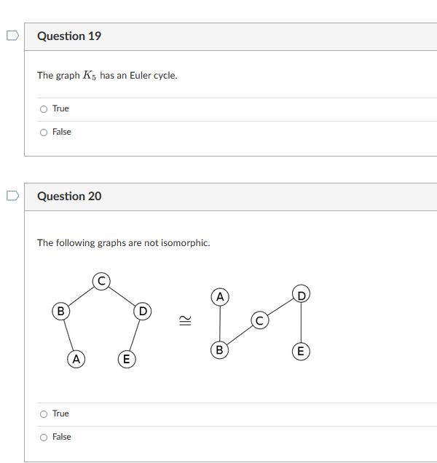Click the isomorphism symbol between graphs
The image size is (437, 463).
pos(185,320)
